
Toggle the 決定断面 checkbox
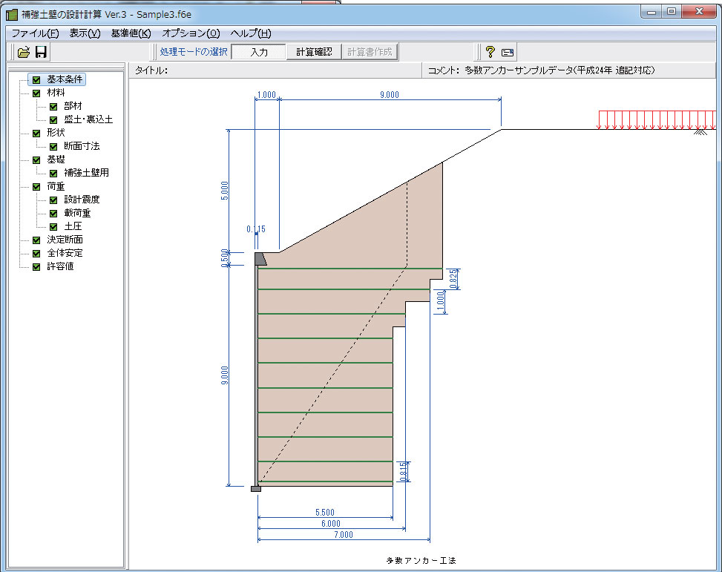tap(36, 240)
